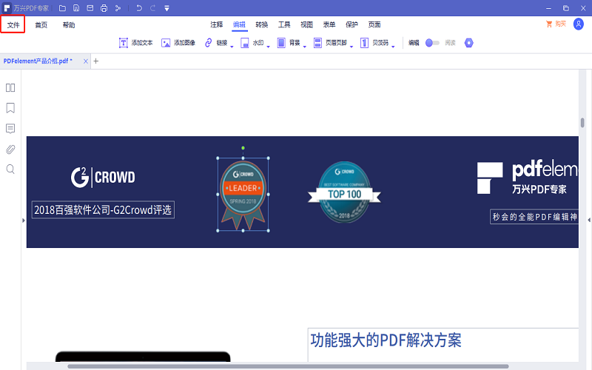This screenshot has height=370, width=592.
Task: Click the search magnifier icon in sidebar
Action: (x=10, y=169)
